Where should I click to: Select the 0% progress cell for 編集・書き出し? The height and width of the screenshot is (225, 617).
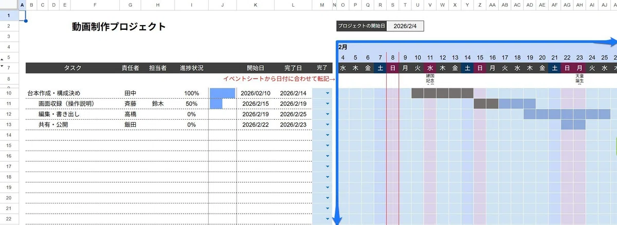[x=191, y=114]
